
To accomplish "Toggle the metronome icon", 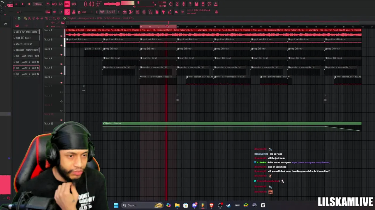I will tap(48, 4).
